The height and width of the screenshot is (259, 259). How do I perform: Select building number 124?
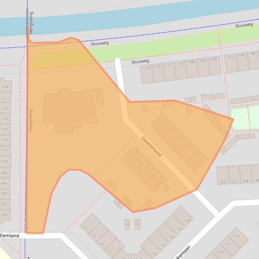tap(5, 87)
